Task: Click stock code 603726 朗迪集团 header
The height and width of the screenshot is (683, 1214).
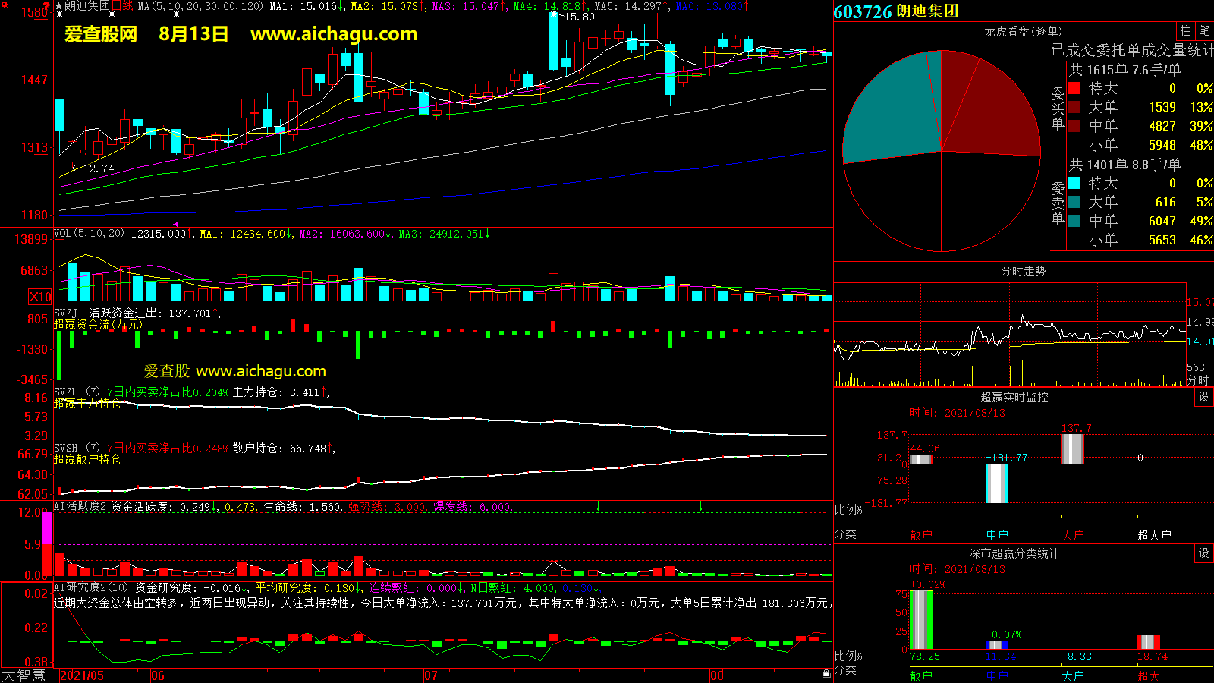Action: click(896, 11)
